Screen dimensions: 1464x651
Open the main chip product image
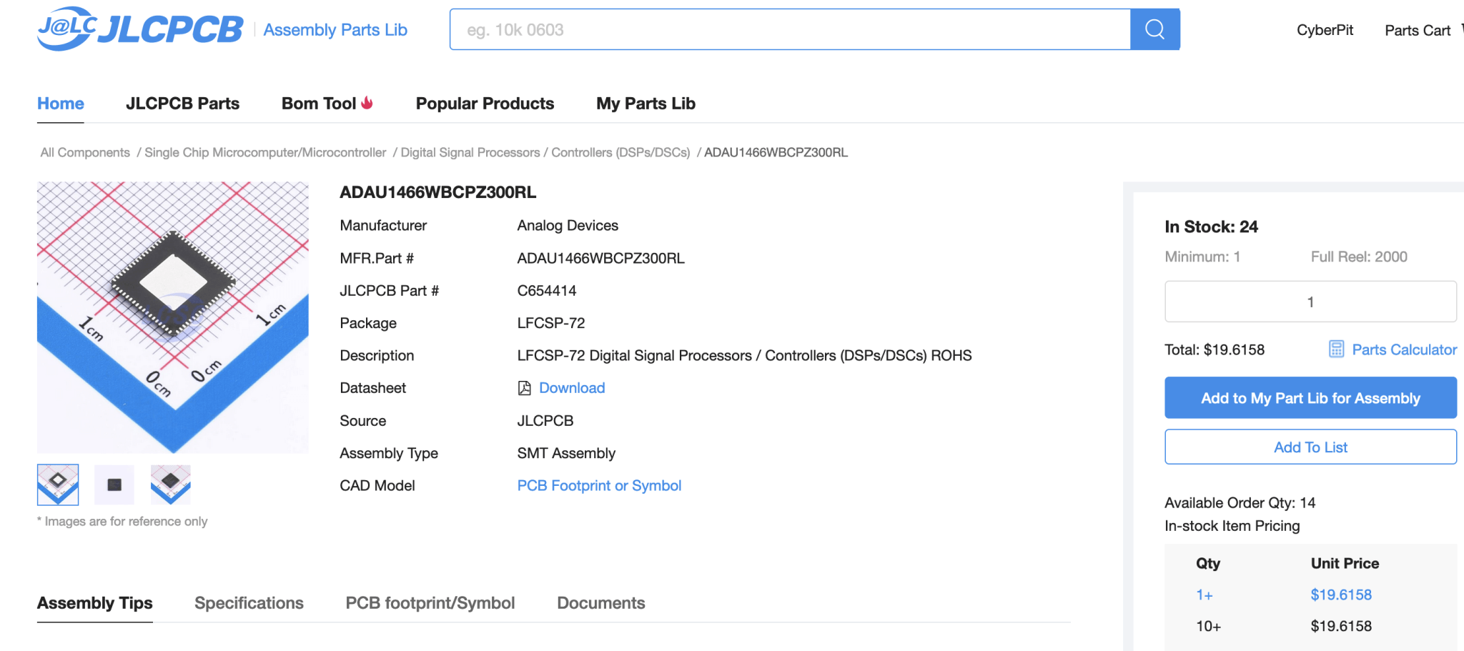tap(173, 317)
